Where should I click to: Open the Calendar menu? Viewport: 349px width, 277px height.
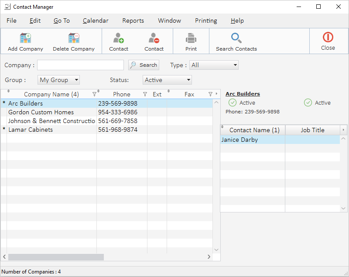96,21
